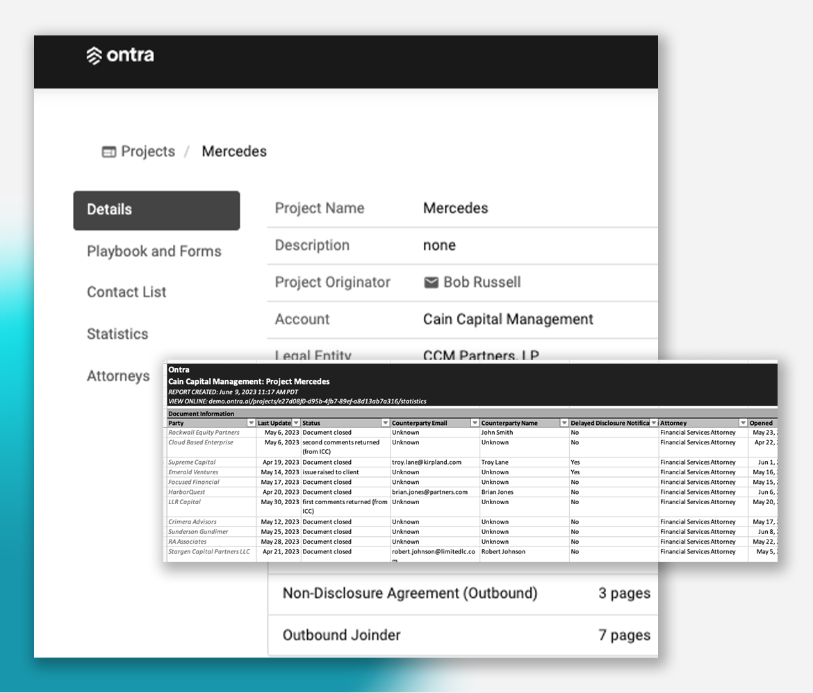Image resolution: width=813 pixels, height=693 pixels.
Task: Select the Details tab in the sidebar
Action: tap(156, 210)
